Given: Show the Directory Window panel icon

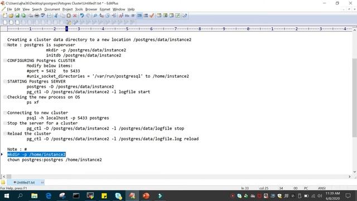Looking at the screenshot, I should pyautogui.click(x=159, y=16).
